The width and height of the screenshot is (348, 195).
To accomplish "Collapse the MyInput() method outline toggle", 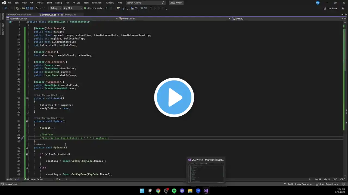I will tap(27, 148).
